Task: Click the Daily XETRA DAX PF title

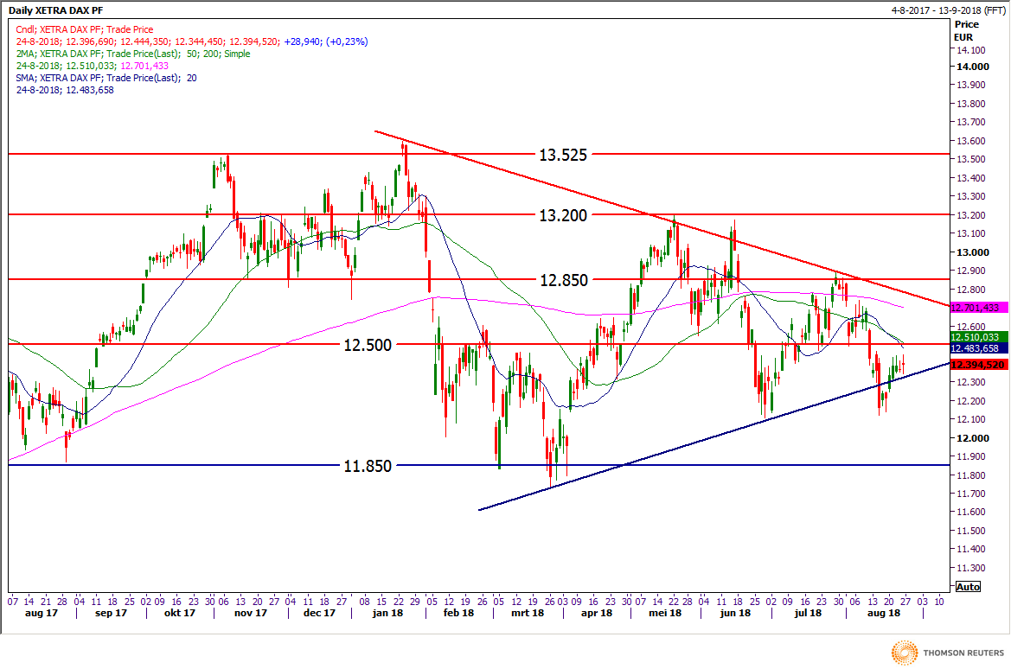Action: tap(55, 10)
